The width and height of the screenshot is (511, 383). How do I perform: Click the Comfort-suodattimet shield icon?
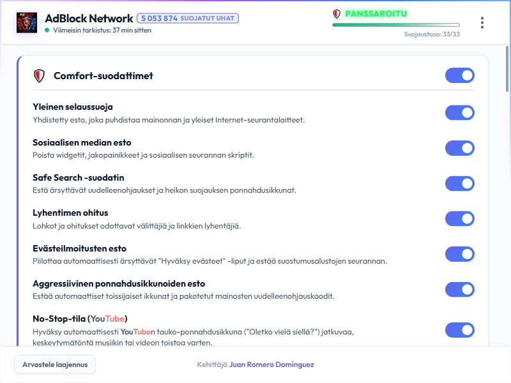pos(39,76)
